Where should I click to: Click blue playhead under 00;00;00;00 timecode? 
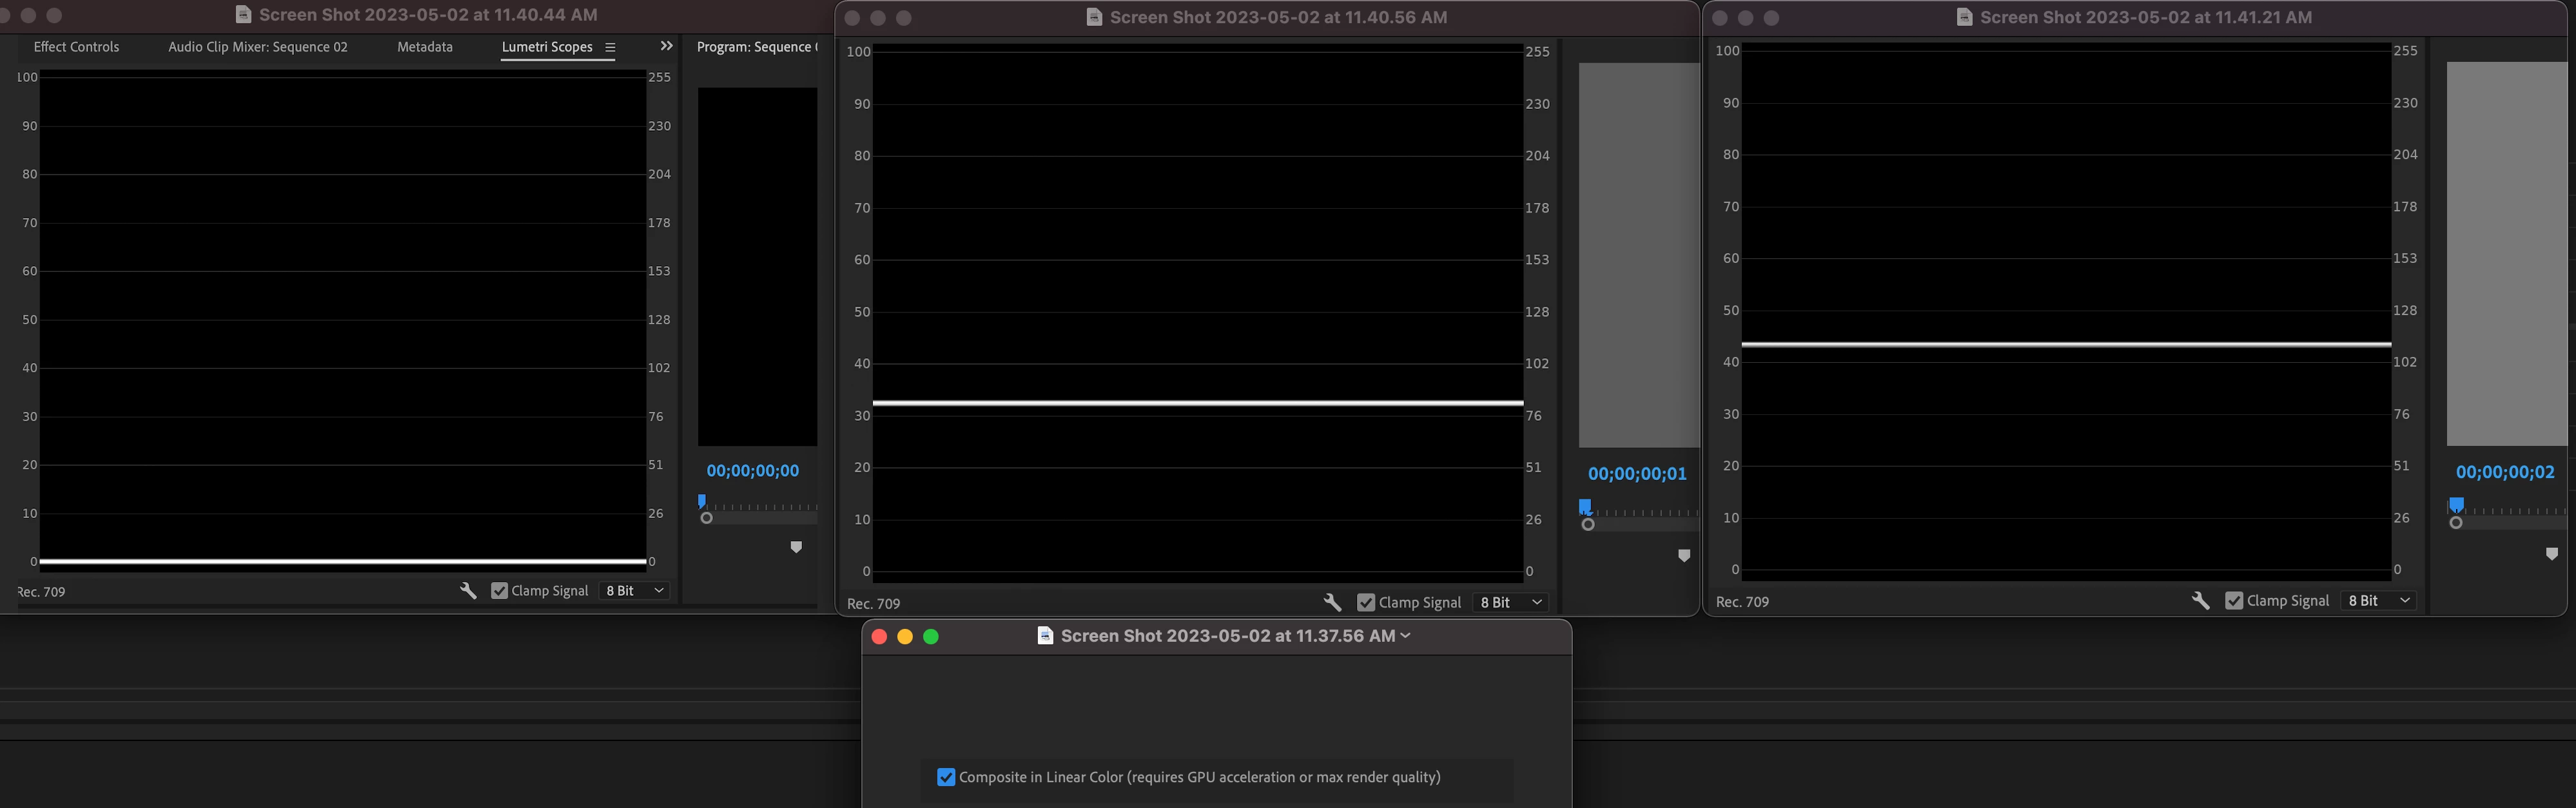point(702,501)
